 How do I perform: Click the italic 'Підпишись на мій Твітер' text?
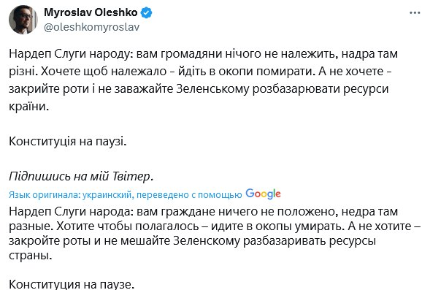click(x=81, y=176)
